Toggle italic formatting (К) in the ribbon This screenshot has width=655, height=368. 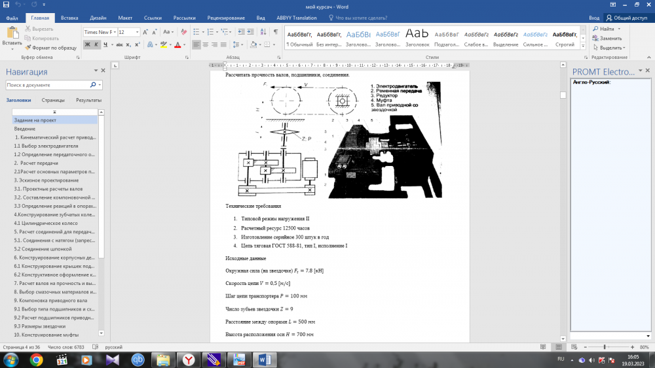click(x=96, y=44)
